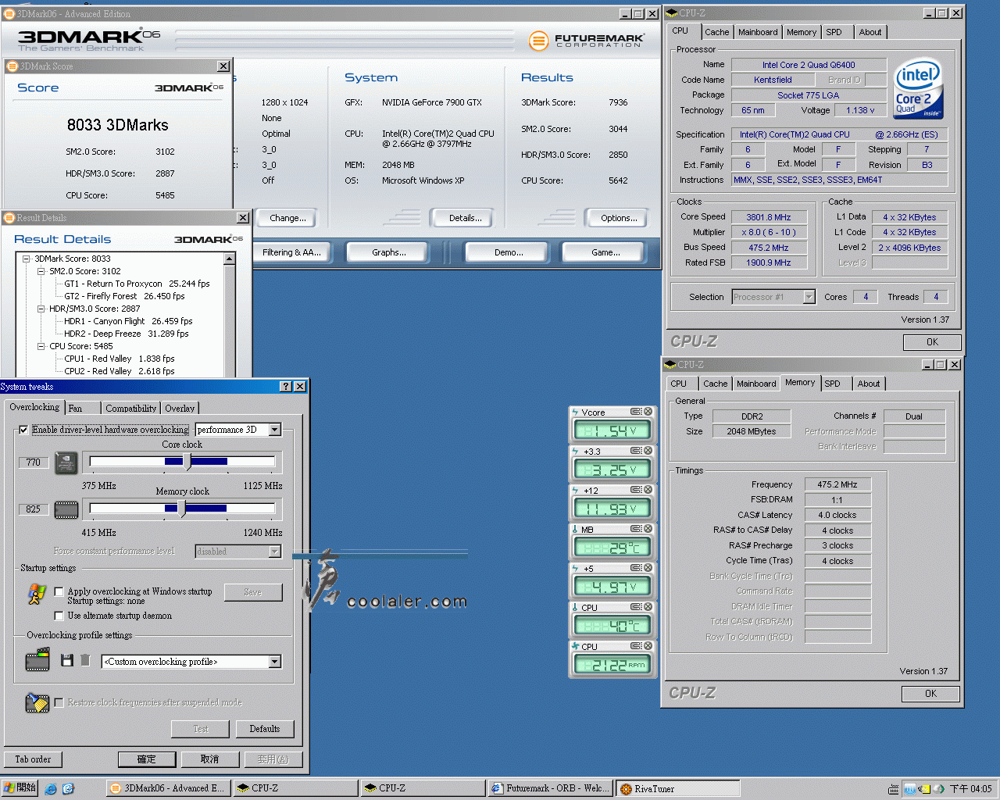1000x800 pixels.
Task: Click the Core clock slider handle
Action: coord(187,462)
